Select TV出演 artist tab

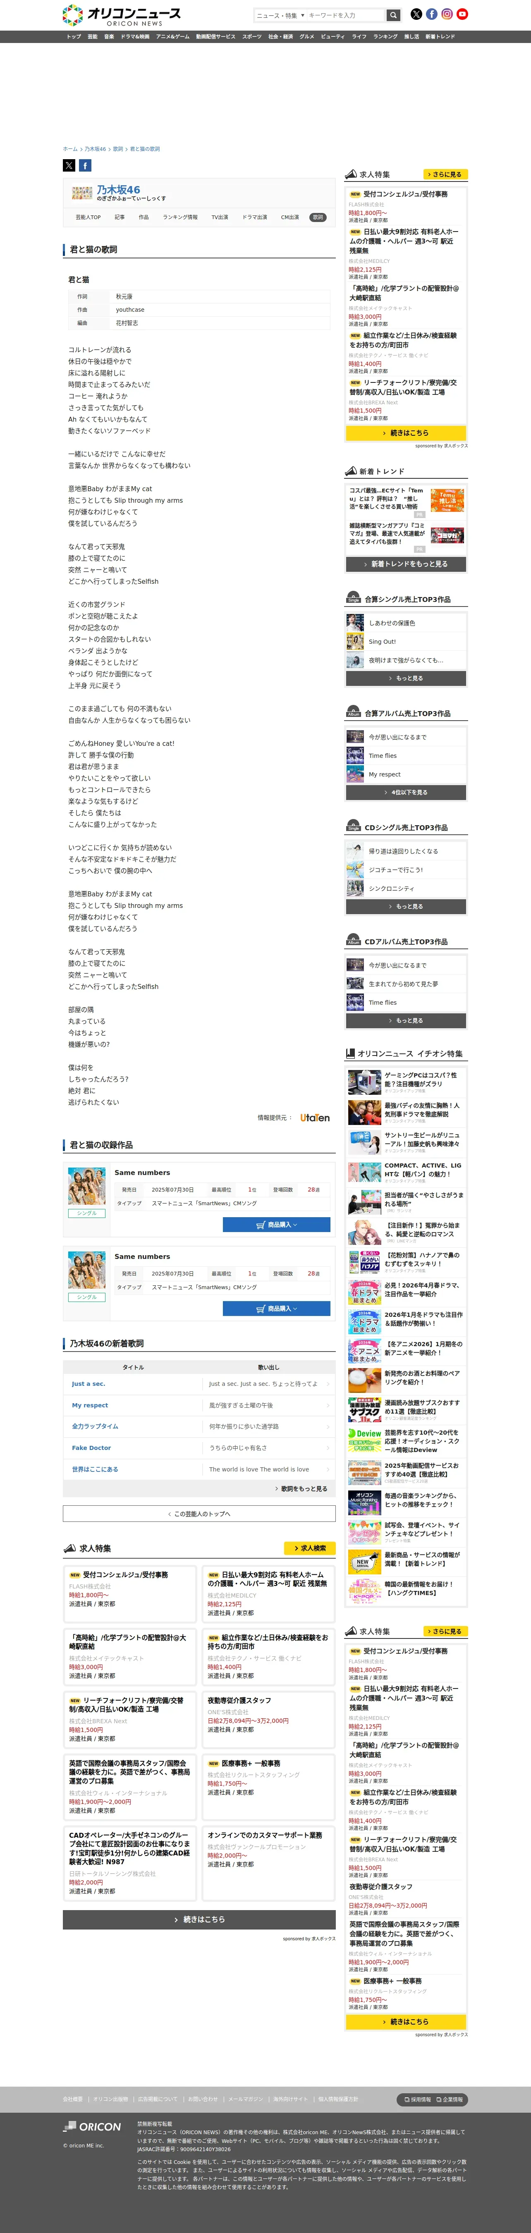(220, 217)
